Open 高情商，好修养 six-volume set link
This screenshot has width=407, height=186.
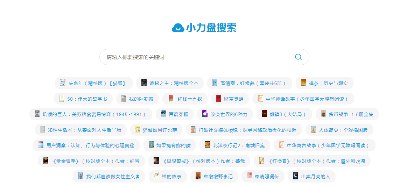click(x=253, y=83)
